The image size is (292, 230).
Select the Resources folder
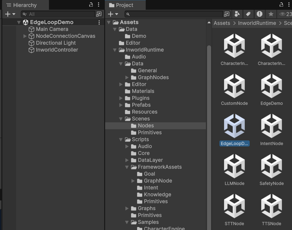click(x=141, y=112)
